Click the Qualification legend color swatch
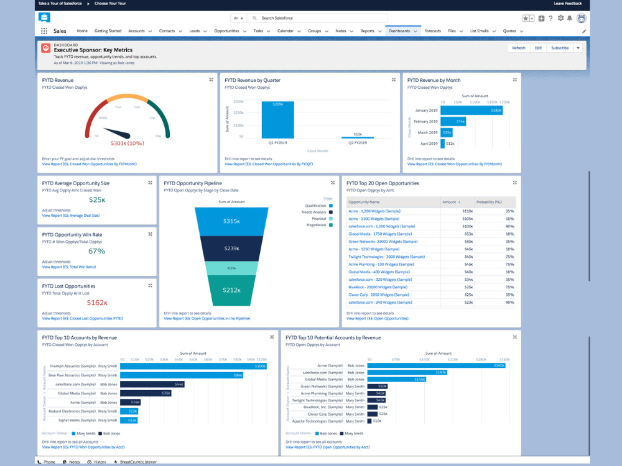622x466 pixels. pyautogui.click(x=331, y=206)
